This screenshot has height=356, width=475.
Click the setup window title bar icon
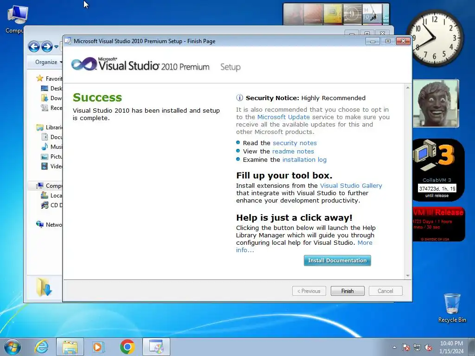click(x=68, y=41)
